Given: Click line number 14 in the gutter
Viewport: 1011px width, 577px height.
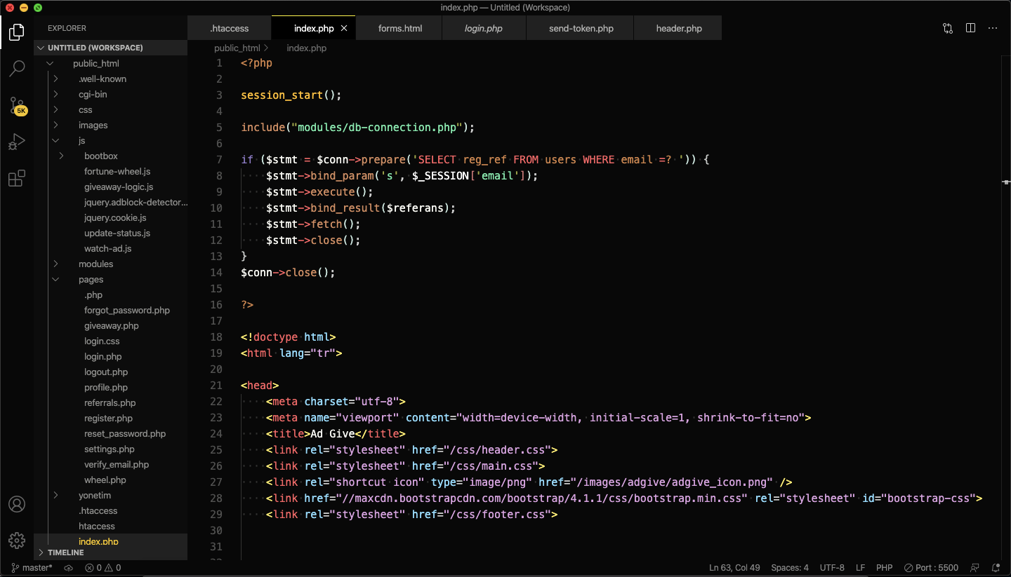Looking at the screenshot, I should (x=216, y=272).
